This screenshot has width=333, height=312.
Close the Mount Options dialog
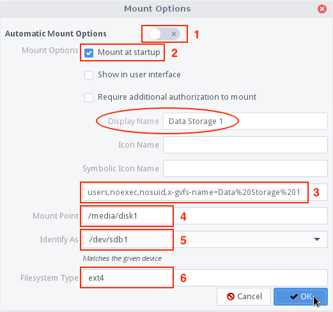click(x=322, y=9)
